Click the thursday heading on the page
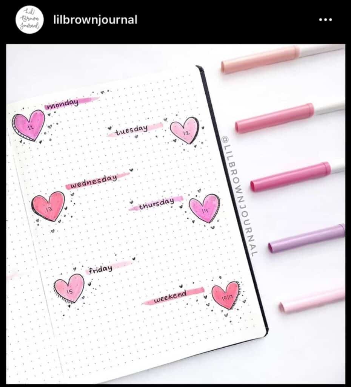 [156, 204]
